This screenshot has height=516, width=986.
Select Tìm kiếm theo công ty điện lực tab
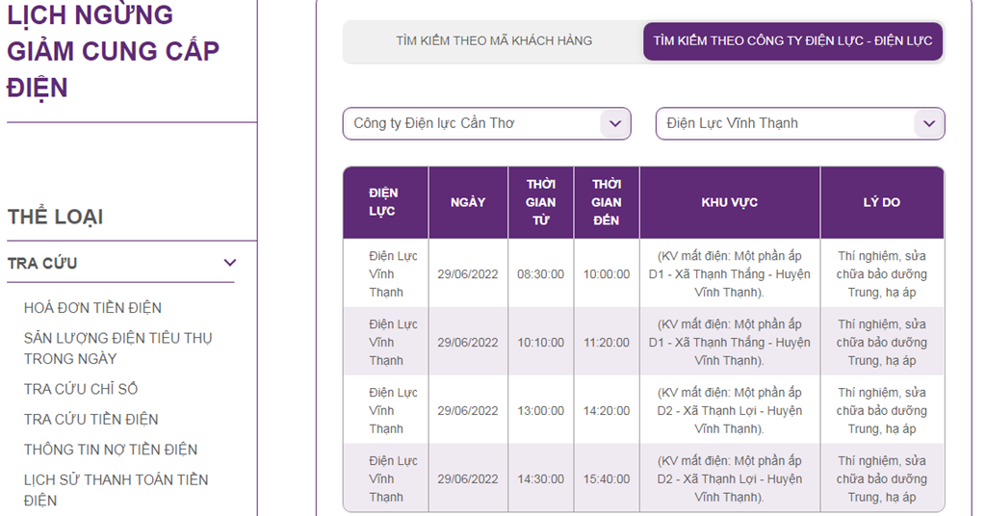(x=792, y=41)
